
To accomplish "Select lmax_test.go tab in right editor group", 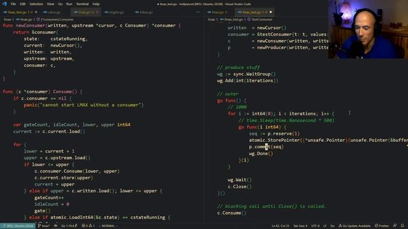I will coord(254,12).
